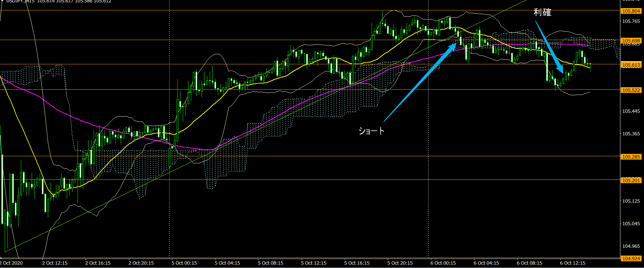Click the 105.522 orange price level label

tap(631, 90)
